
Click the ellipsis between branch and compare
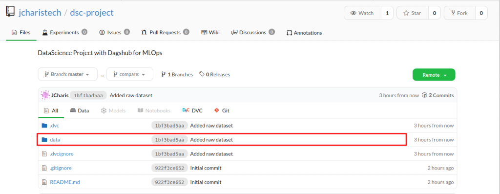(102, 75)
